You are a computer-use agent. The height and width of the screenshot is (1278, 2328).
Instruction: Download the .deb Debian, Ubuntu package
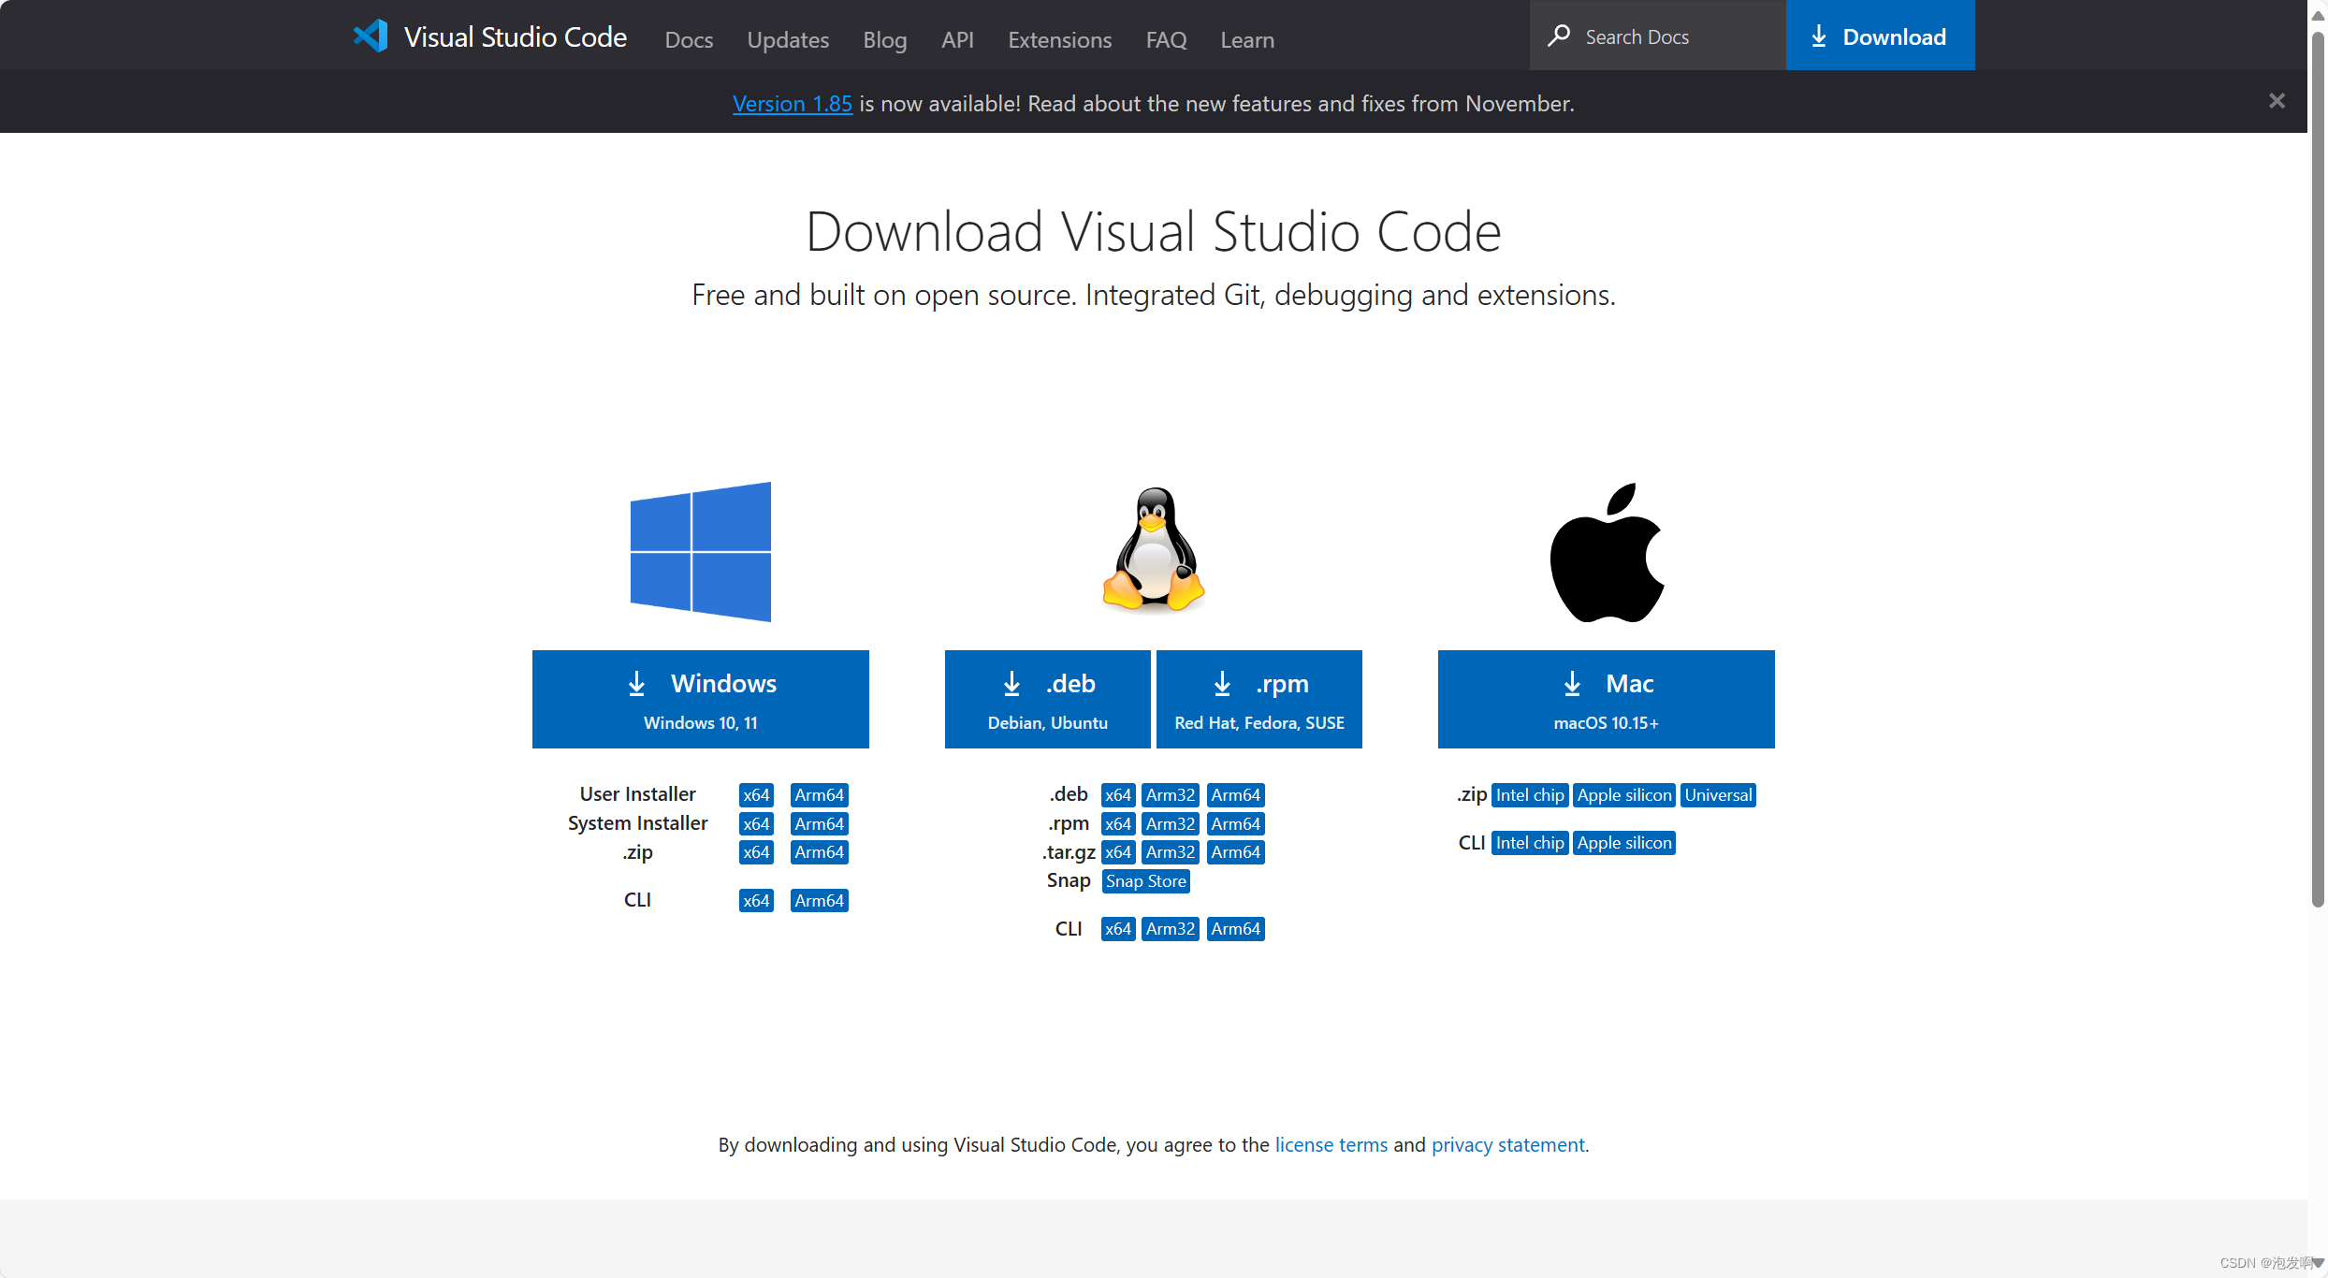point(1047,699)
